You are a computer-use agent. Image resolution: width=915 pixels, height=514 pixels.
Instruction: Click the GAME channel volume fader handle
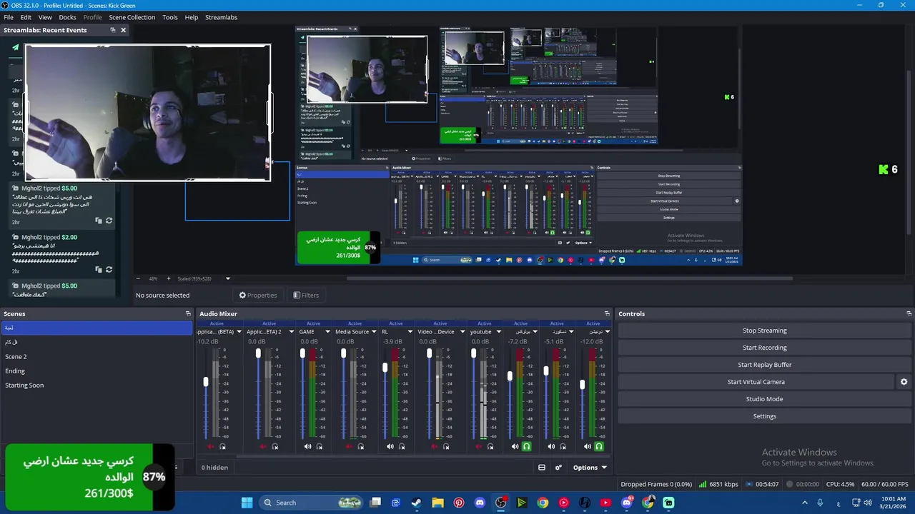click(302, 353)
